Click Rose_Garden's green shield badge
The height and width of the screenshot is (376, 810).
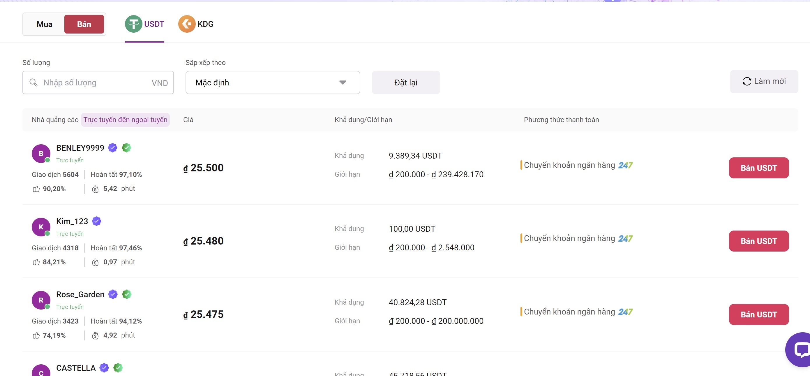127,294
